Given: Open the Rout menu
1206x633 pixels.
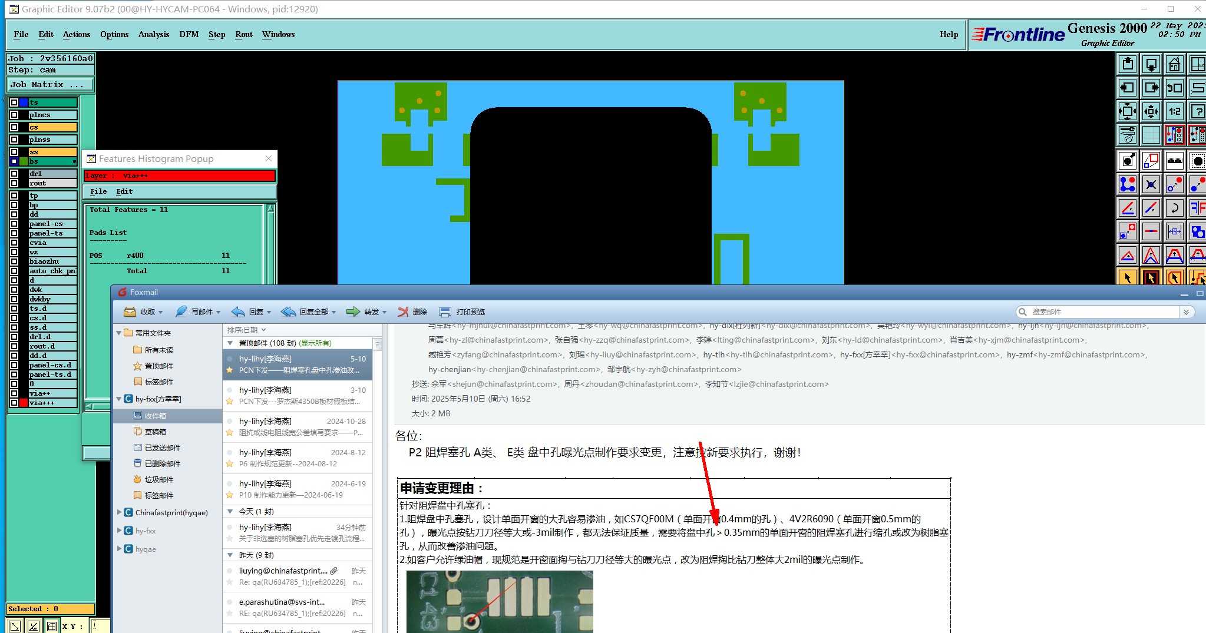Looking at the screenshot, I should [x=244, y=34].
